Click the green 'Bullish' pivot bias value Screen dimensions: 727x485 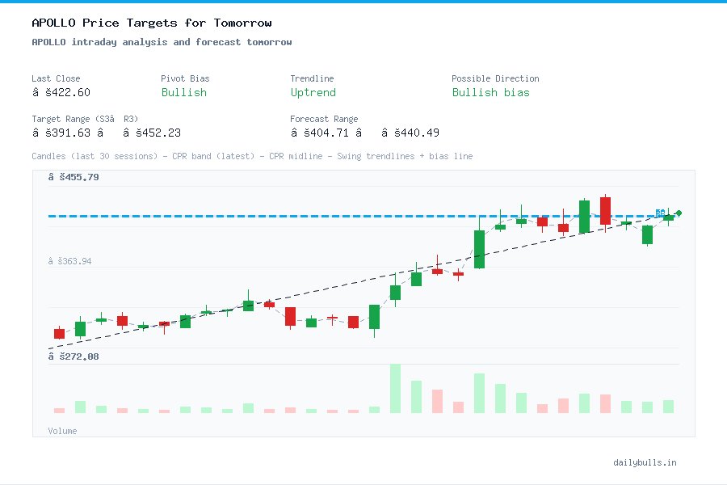184,92
